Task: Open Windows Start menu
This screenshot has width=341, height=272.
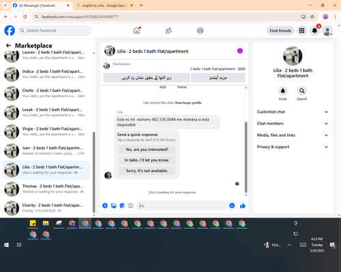Action: coord(6,245)
